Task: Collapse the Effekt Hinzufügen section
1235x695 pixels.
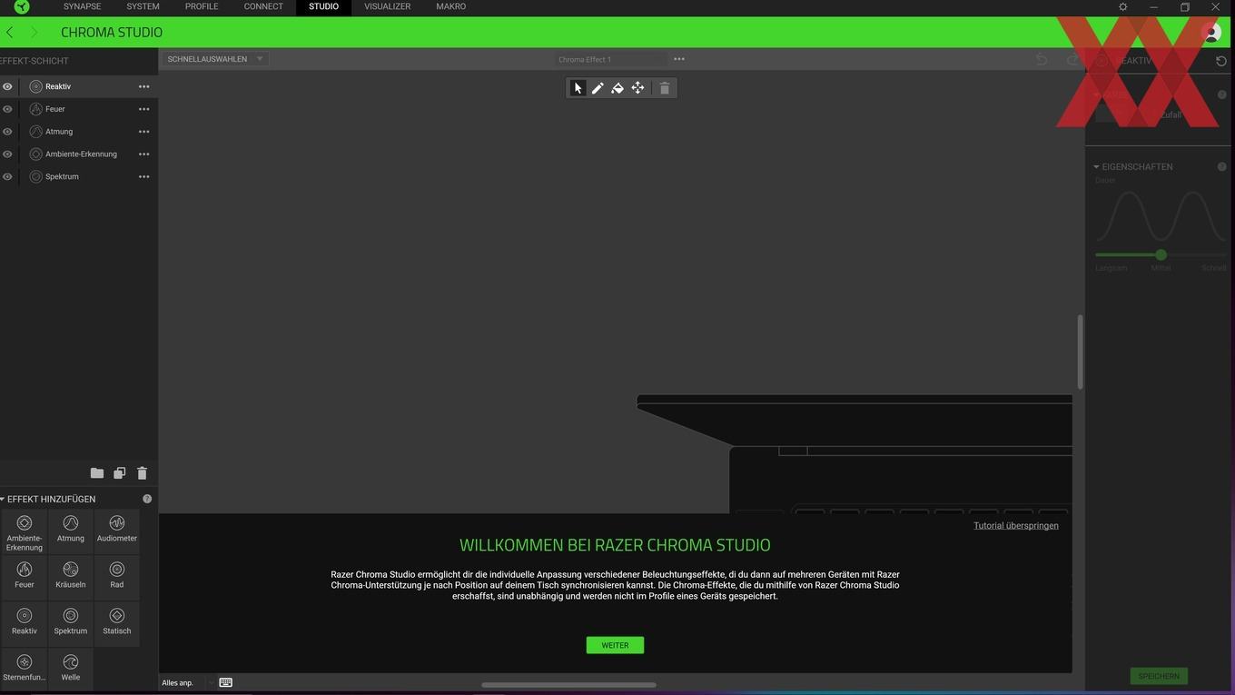Action: coord(3,499)
